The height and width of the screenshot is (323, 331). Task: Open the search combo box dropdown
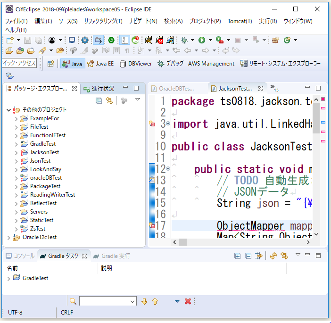(132, 301)
